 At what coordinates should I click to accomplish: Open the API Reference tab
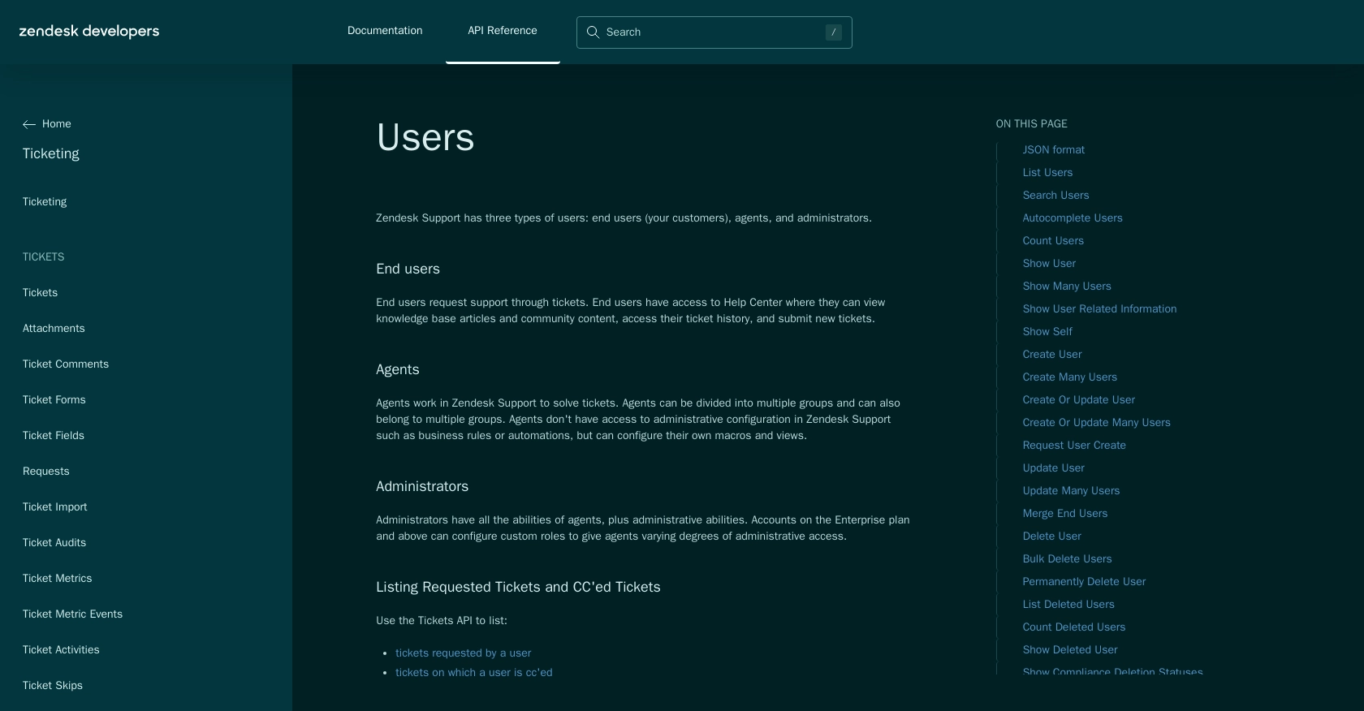click(x=503, y=31)
